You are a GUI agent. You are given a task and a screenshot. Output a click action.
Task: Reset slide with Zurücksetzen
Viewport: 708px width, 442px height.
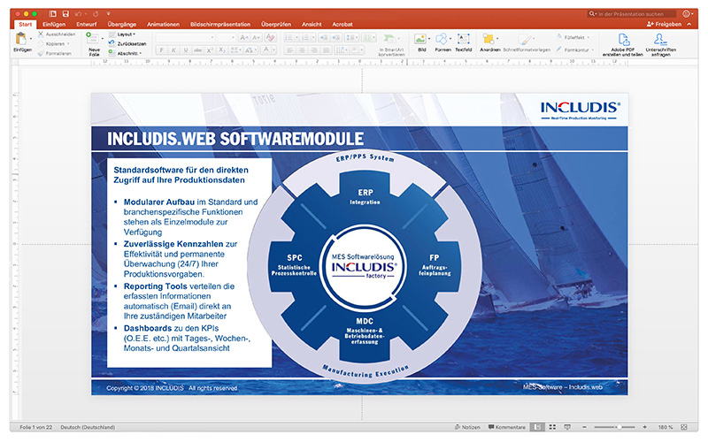pyautogui.click(x=128, y=43)
